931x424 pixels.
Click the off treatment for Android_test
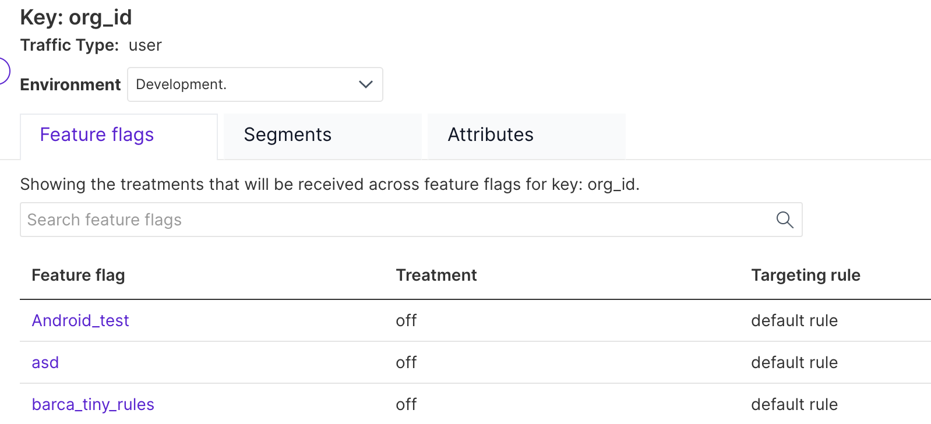coord(406,320)
